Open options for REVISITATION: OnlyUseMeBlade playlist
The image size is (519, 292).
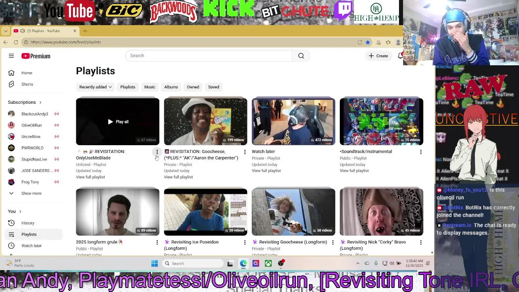[x=157, y=152]
